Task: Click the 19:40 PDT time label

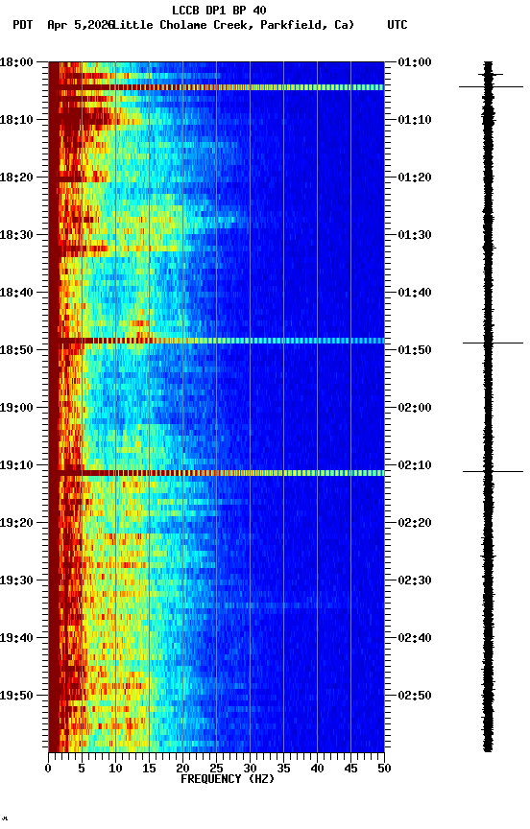Action: [16, 638]
